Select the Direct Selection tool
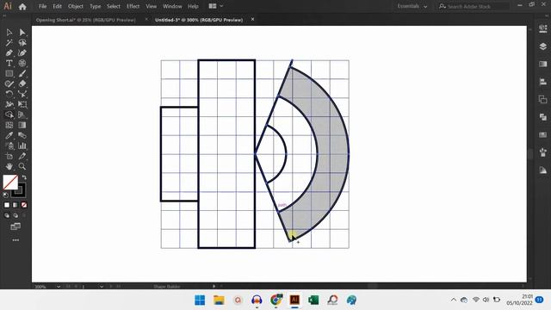 pyautogui.click(x=22, y=33)
